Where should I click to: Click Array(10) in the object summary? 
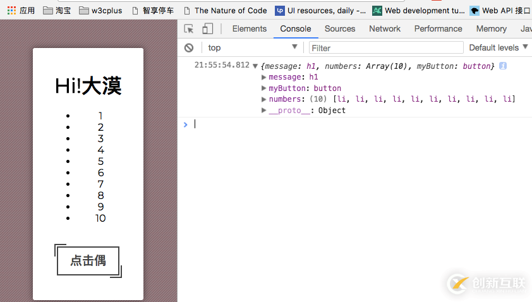point(387,66)
